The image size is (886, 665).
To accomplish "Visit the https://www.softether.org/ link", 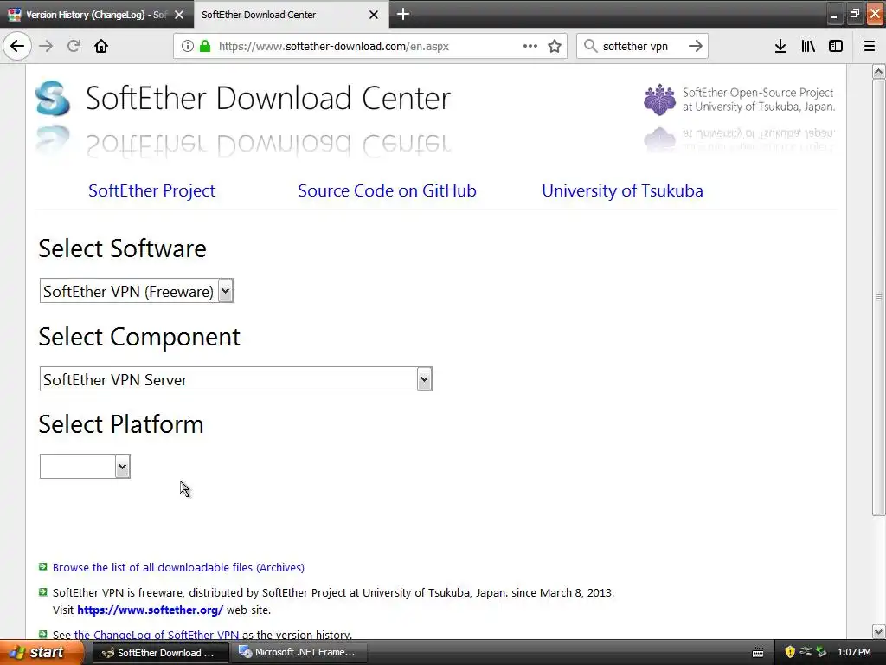I will tap(150, 610).
